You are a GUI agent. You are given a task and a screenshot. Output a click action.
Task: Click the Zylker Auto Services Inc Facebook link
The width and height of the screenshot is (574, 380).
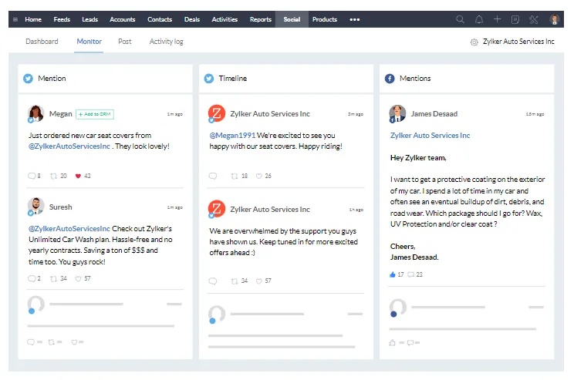(x=430, y=136)
